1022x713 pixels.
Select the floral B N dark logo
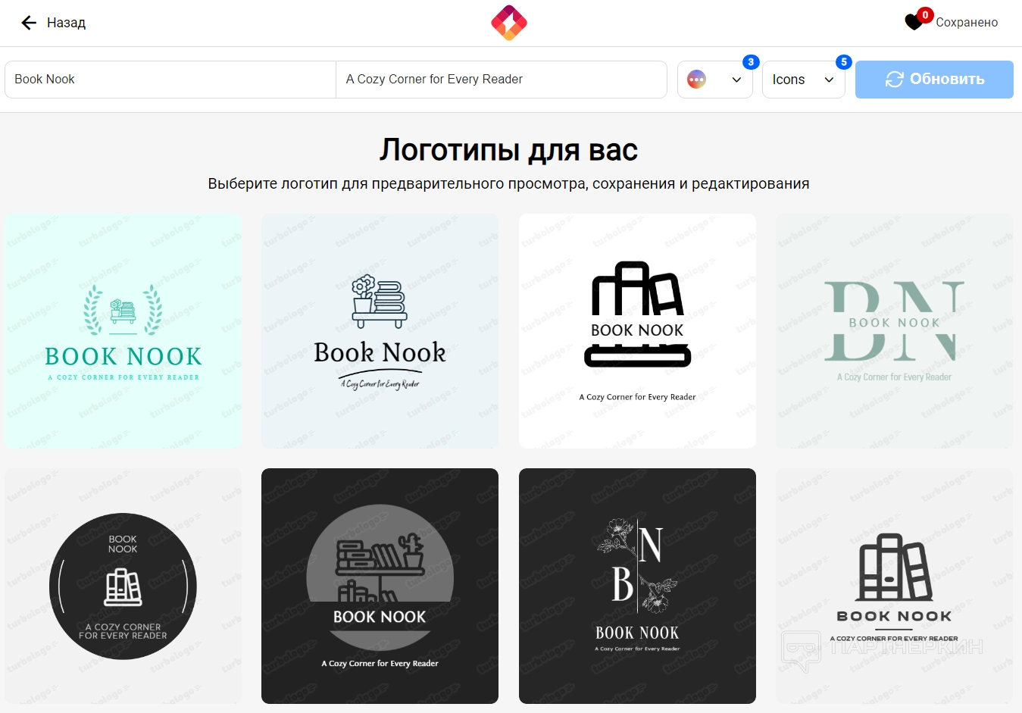pyautogui.click(x=637, y=586)
